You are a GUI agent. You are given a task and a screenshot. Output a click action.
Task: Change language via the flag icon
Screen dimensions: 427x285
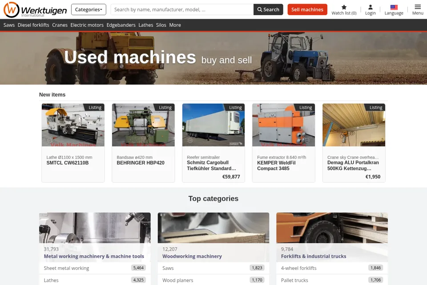point(394,7)
